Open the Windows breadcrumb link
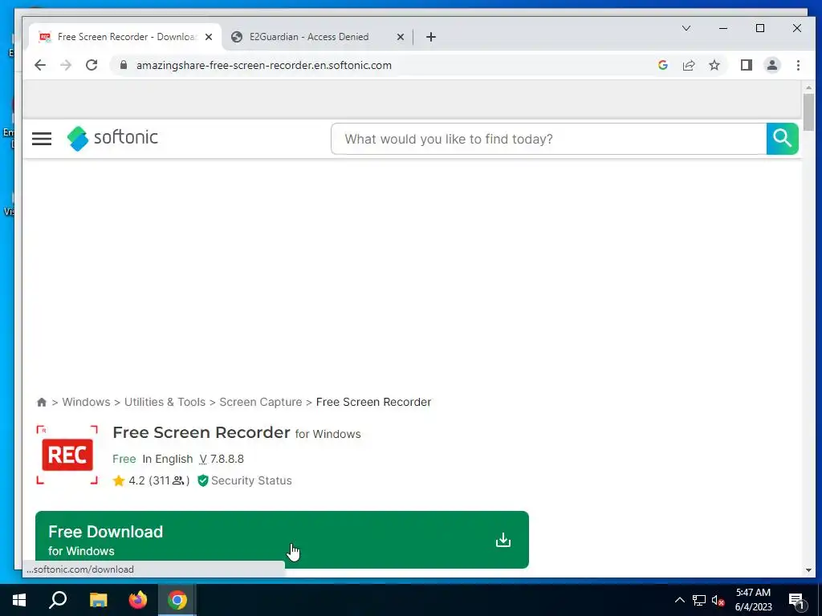 [x=86, y=403]
